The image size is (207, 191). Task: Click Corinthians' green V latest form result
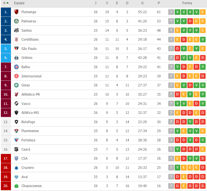[203, 40]
